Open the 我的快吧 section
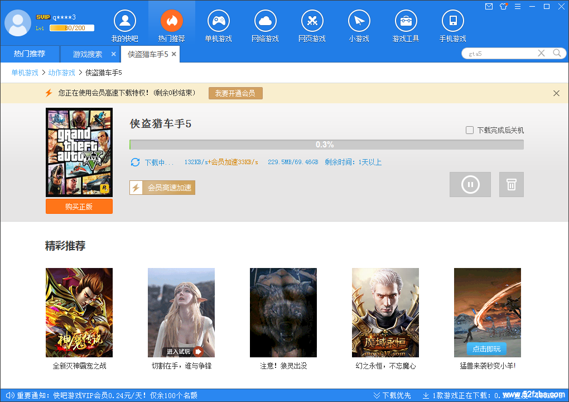Viewport: 569px width, 402px height. pyautogui.click(x=125, y=26)
